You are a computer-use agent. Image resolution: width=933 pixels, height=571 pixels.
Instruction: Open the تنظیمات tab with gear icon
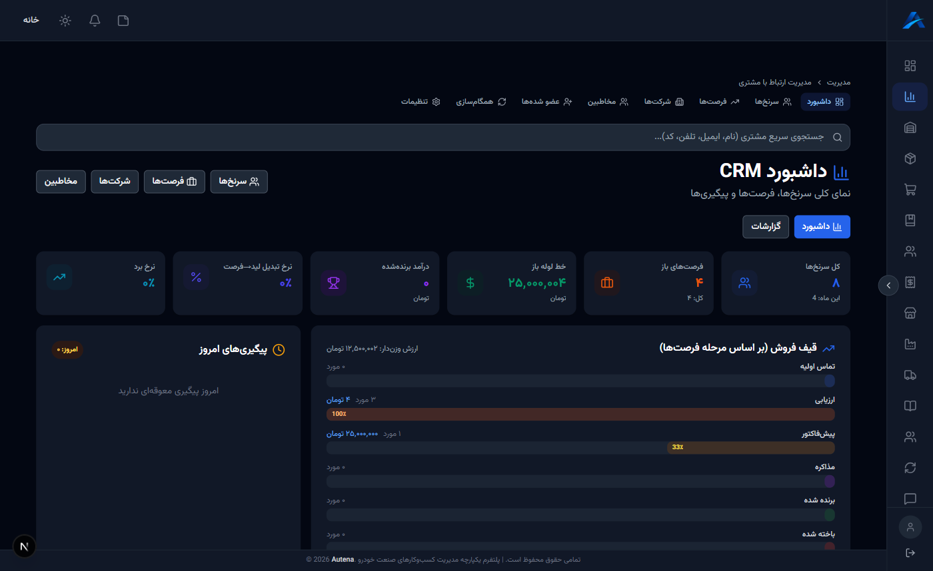point(421,102)
